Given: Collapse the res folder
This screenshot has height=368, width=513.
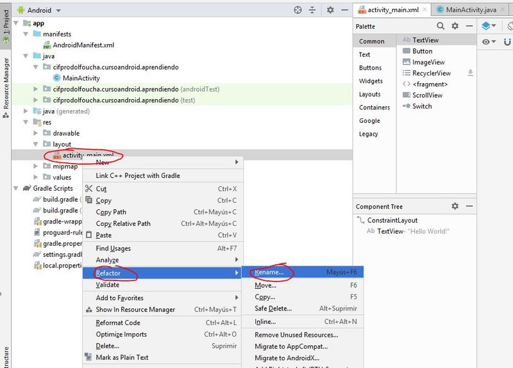Looking at the screenshot, I should (26, 122).
